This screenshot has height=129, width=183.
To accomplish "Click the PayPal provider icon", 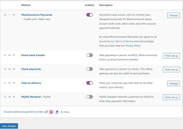I will [57, 112].
